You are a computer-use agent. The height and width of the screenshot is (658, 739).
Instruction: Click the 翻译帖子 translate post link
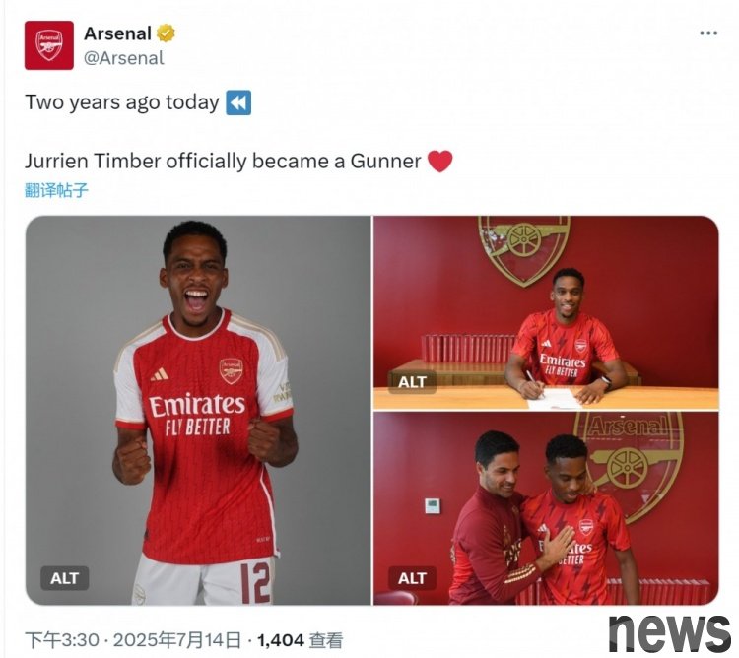[x=56, y=190]
